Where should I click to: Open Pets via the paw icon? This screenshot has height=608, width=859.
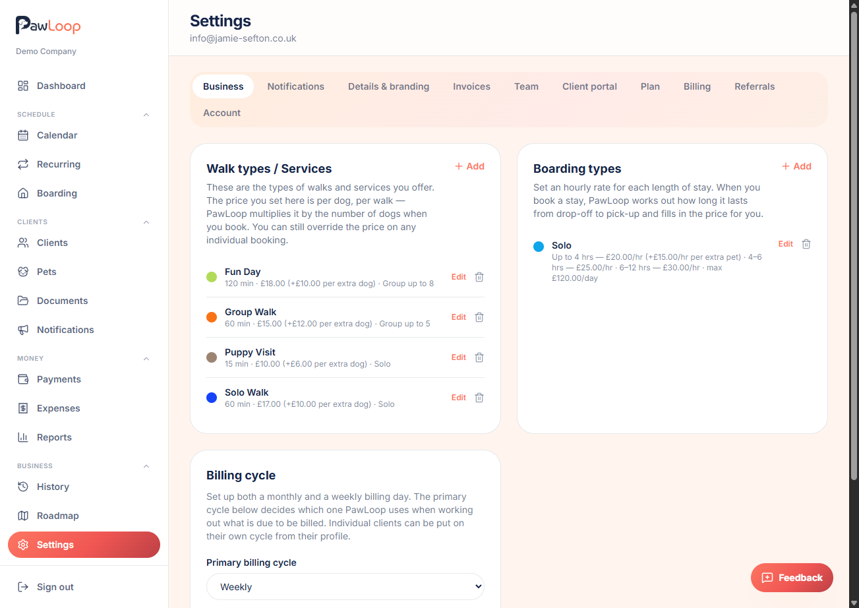tap(23, 272)
